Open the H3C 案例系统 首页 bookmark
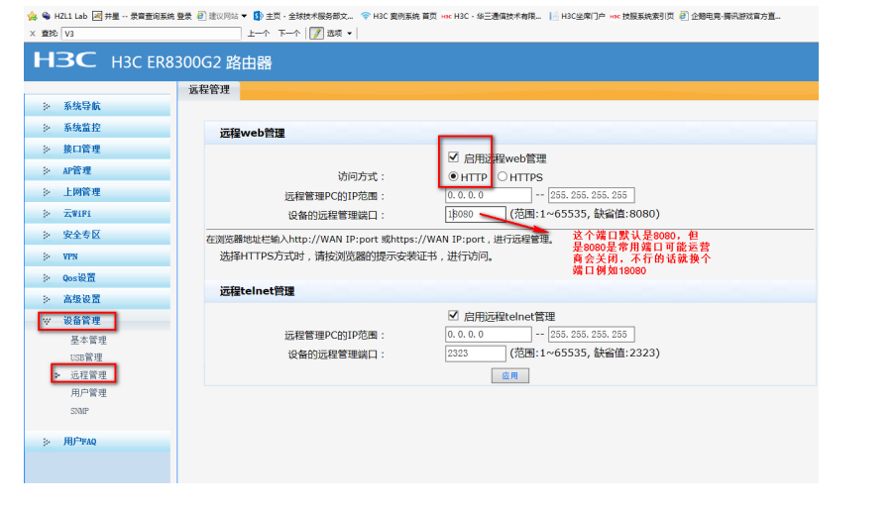 pyautogui.click(x=397, y=16)
